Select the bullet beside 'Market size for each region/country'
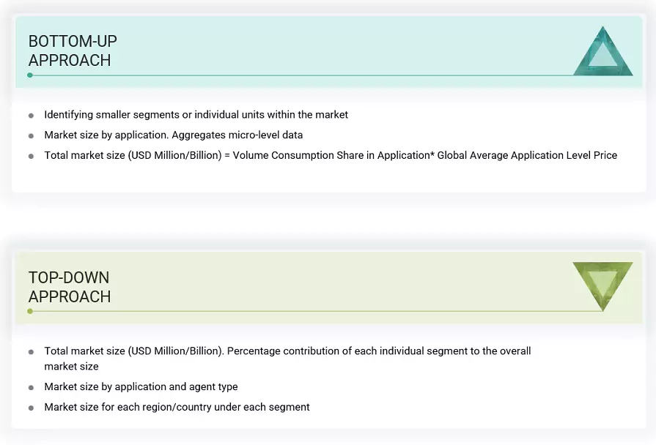The image size is (656, 445). click(x=31, y=407)
